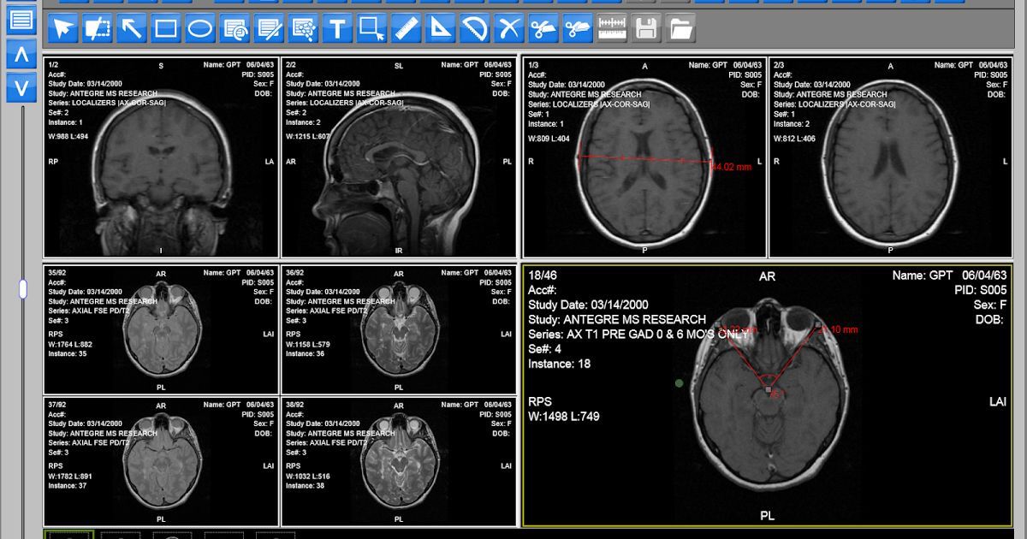This screenshot has width=1027, height=539.
Task: Click the floppy disk save icon
Action: (645, 29)
